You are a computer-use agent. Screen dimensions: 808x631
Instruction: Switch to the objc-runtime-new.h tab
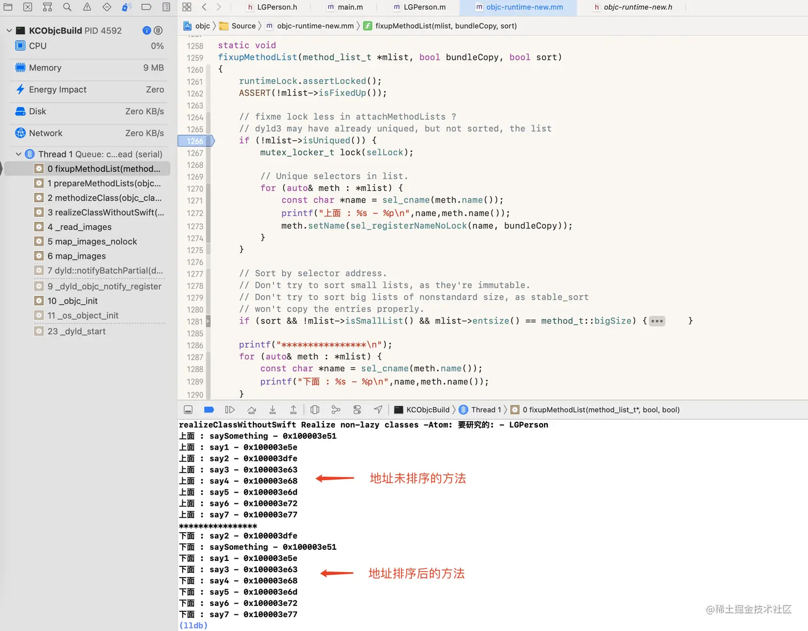click(633, 7)
